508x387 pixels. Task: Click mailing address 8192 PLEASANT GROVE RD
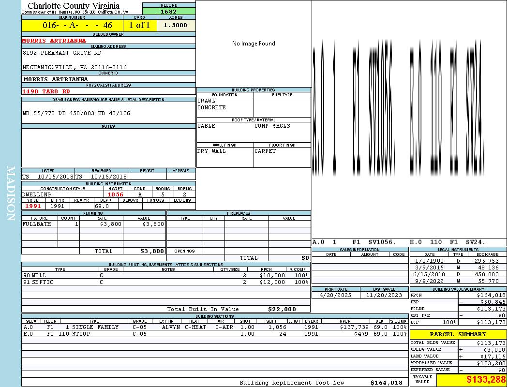[62, 53]
